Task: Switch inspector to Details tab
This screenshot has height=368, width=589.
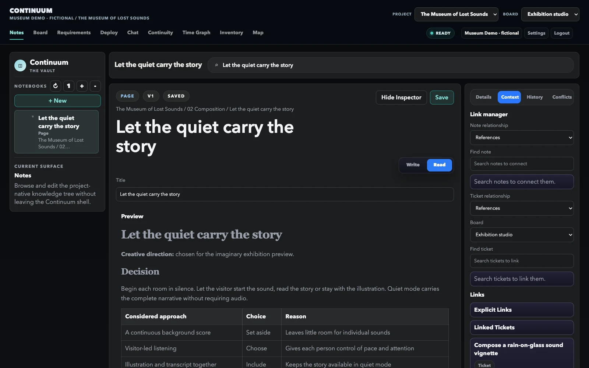Action: 483,97
